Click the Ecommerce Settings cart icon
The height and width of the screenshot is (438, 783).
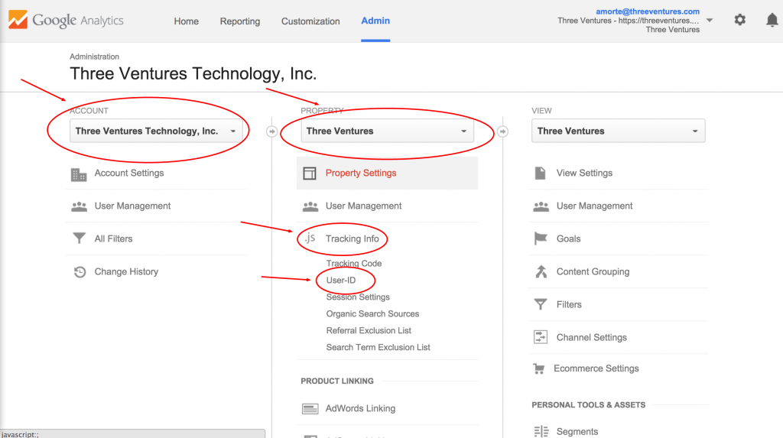pos(539,368)
